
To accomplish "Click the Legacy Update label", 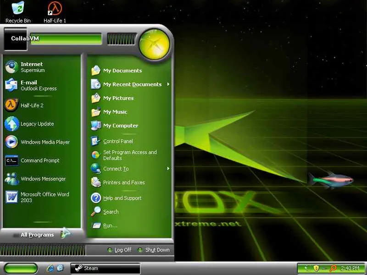I will (37, 124).
